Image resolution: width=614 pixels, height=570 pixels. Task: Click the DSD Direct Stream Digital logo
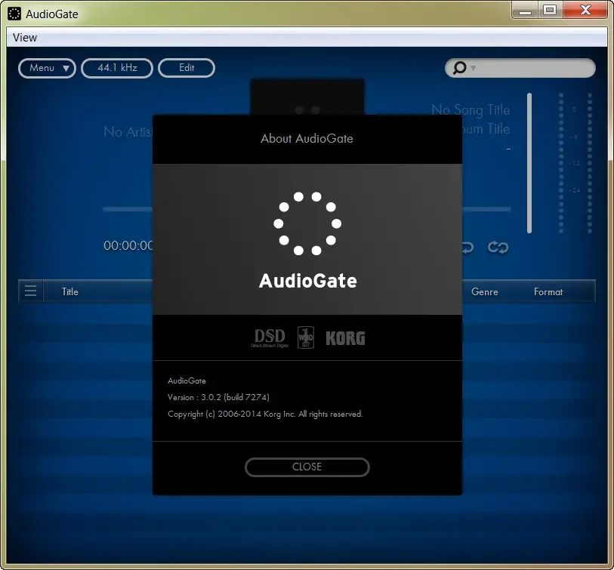tap(270, 338)
